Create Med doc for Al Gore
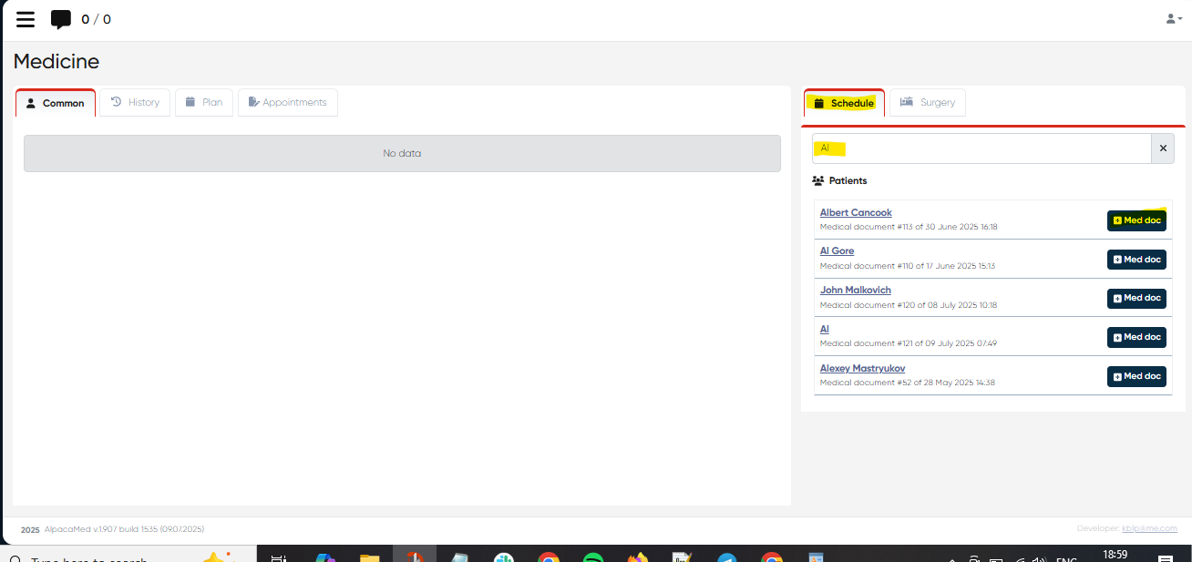Screen dimensions: 1192x562 [x=1136, y=260]
